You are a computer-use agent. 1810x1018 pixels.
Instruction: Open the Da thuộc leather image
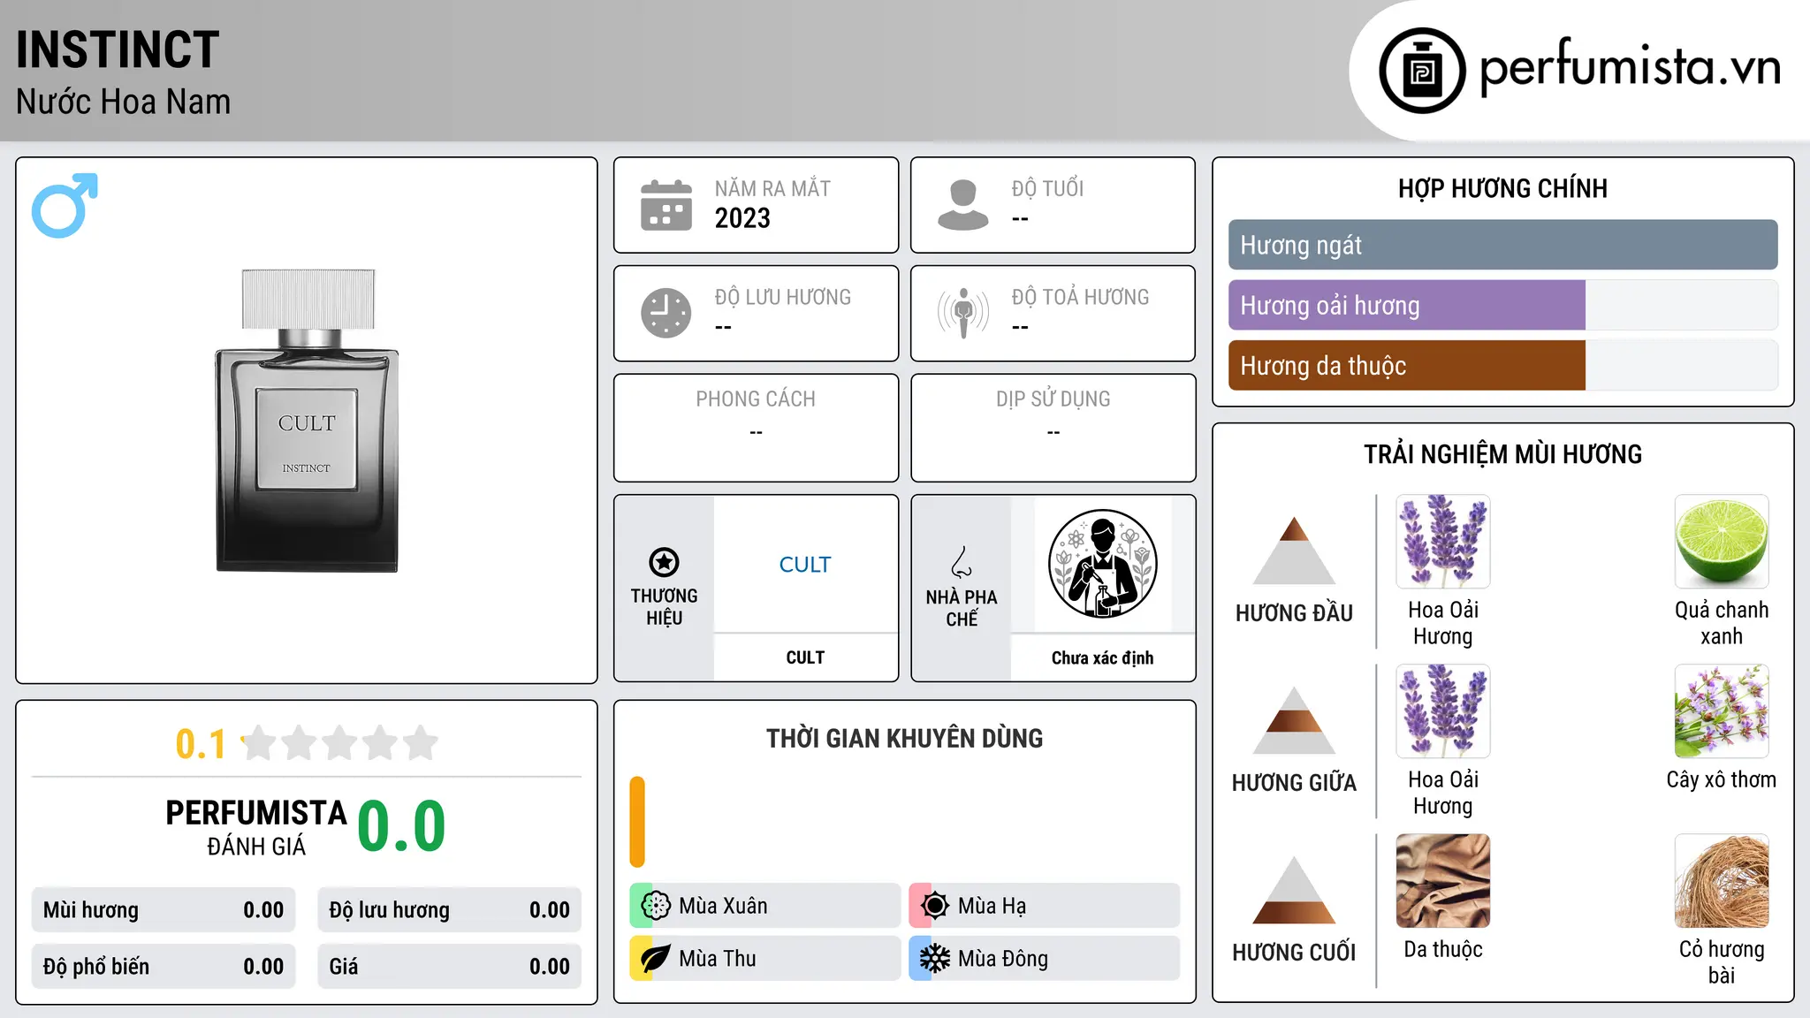click(1443, 881)
